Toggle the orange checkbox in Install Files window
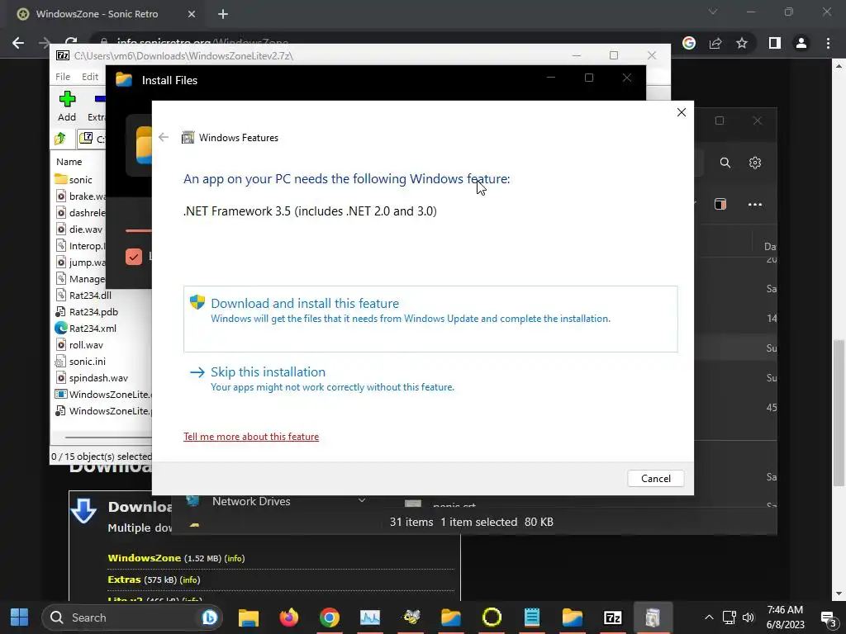 click(134, 257)
